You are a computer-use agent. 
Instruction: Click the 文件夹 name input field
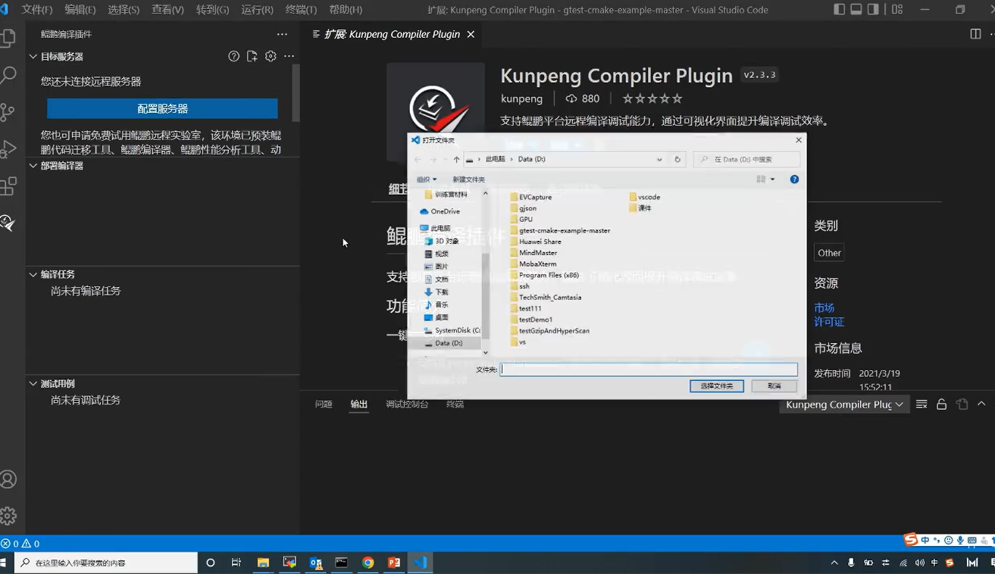649,370
